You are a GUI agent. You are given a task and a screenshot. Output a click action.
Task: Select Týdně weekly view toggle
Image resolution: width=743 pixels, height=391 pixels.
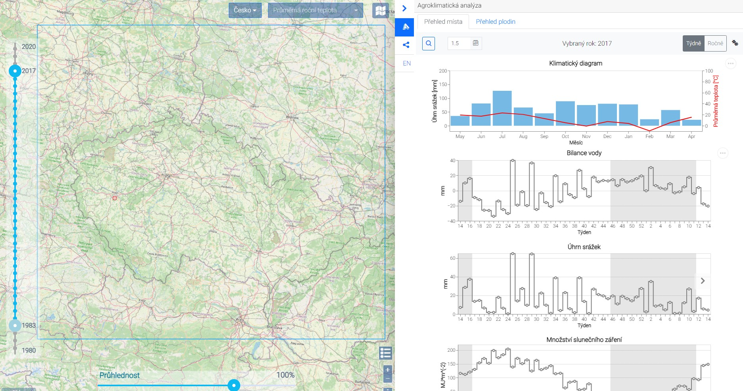tap(693, 43)
